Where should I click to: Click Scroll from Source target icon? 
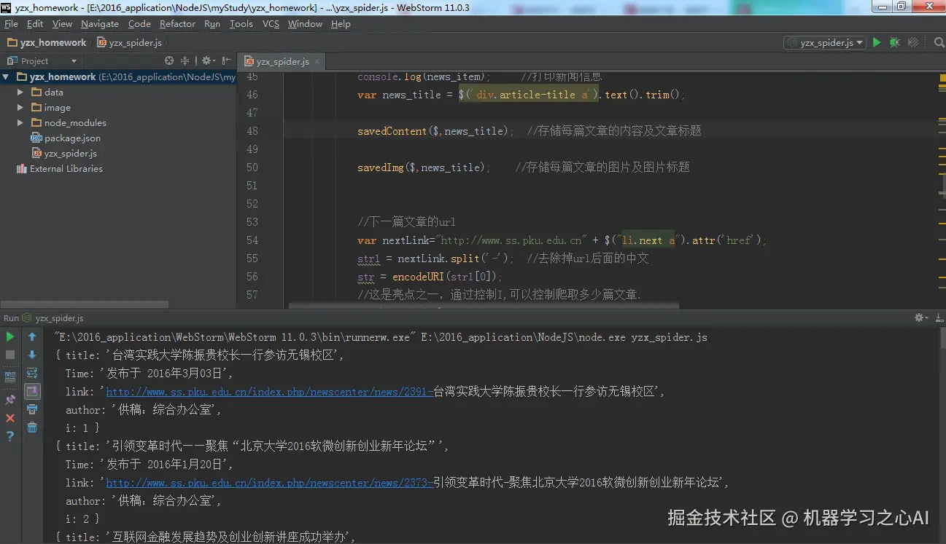click(x=169, y=61)
